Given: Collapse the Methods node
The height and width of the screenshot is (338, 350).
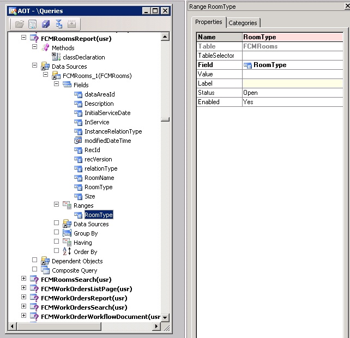Looking at the screenshot, I should [34, 47].
